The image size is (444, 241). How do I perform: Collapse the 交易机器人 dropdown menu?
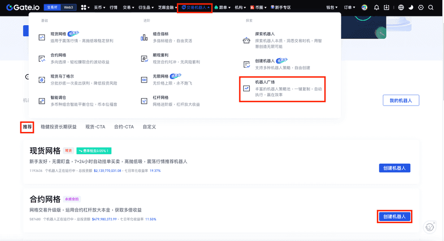pyautogui.click(x=196, y=7)
